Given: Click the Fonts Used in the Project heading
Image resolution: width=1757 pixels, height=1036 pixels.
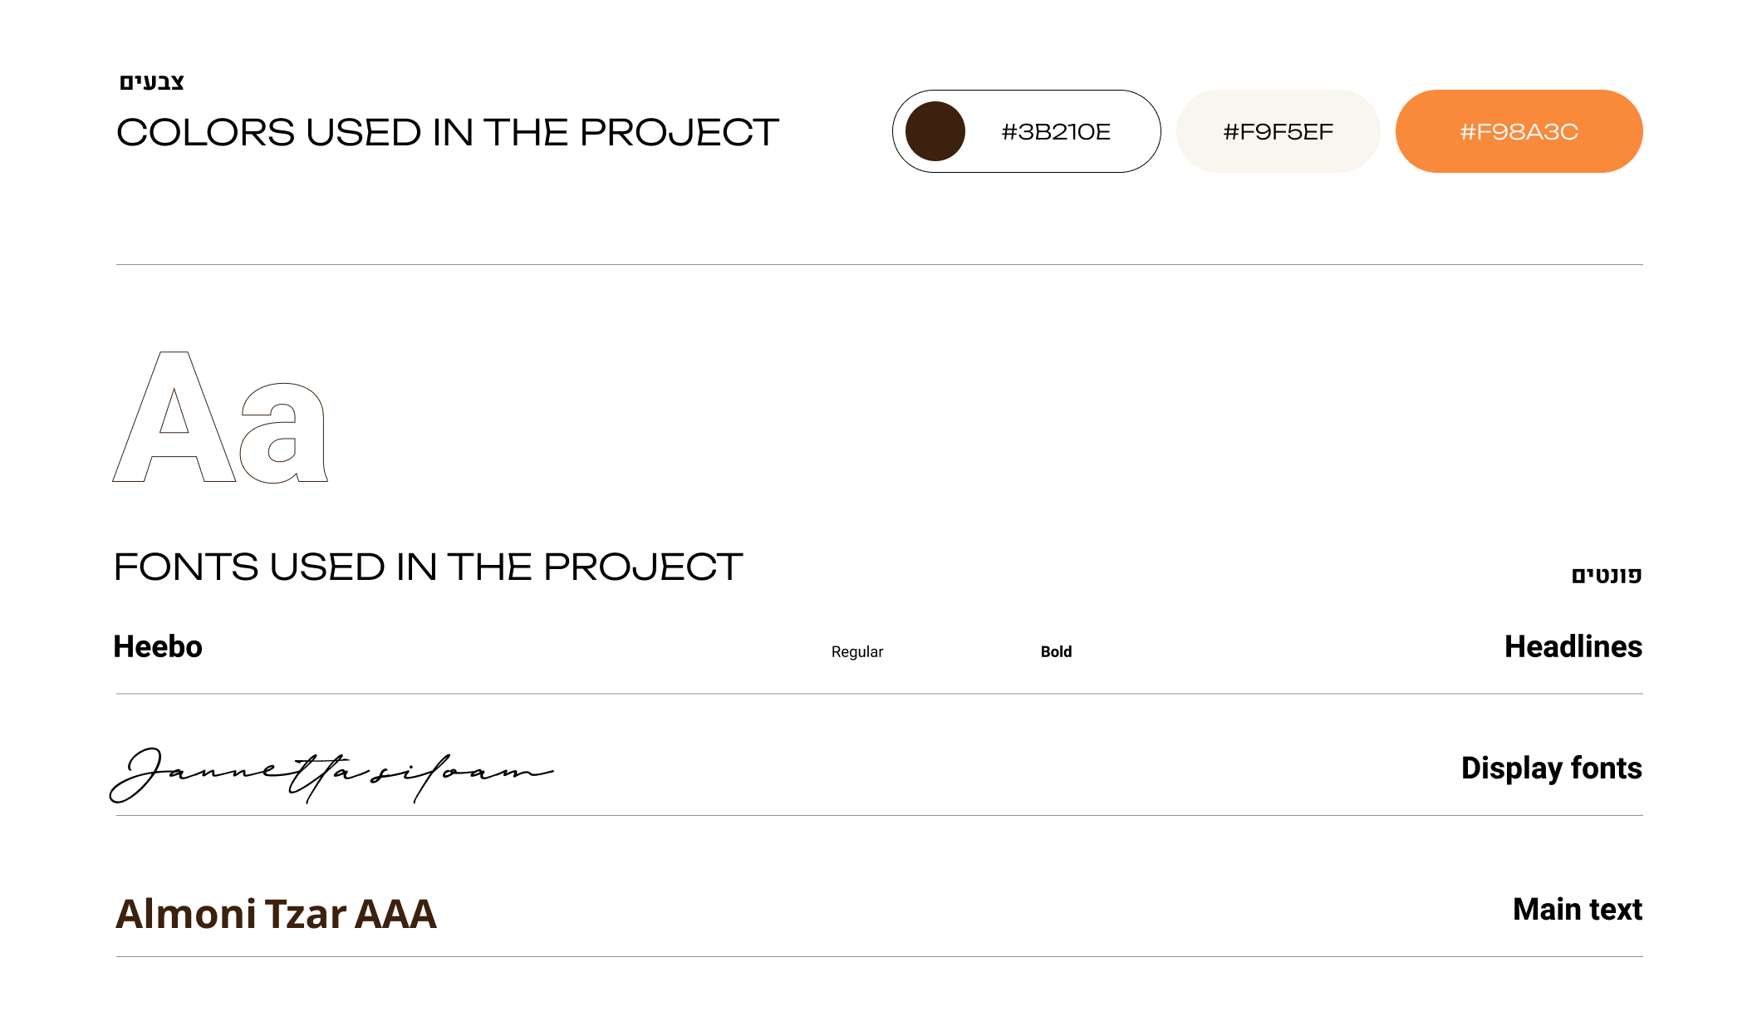Looking at the screenshot, I should pos(428,567).
